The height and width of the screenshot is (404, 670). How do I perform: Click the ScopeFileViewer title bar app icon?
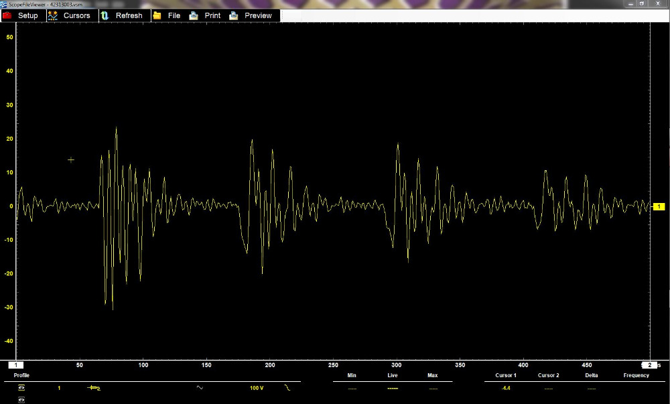[4, 4]
